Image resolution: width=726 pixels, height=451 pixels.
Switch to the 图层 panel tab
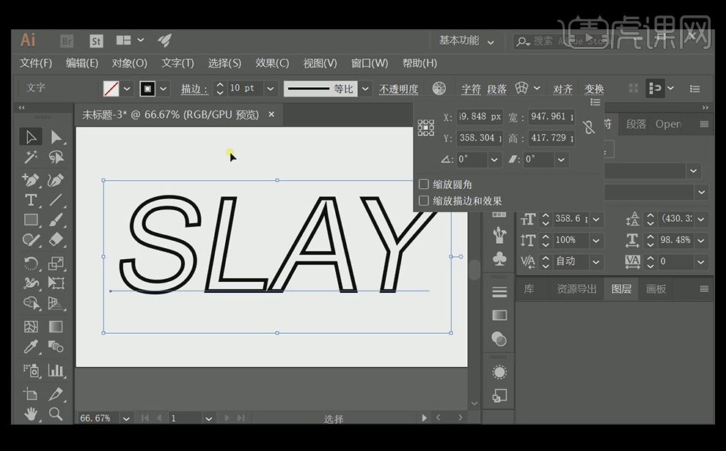[x=621, y=288]
